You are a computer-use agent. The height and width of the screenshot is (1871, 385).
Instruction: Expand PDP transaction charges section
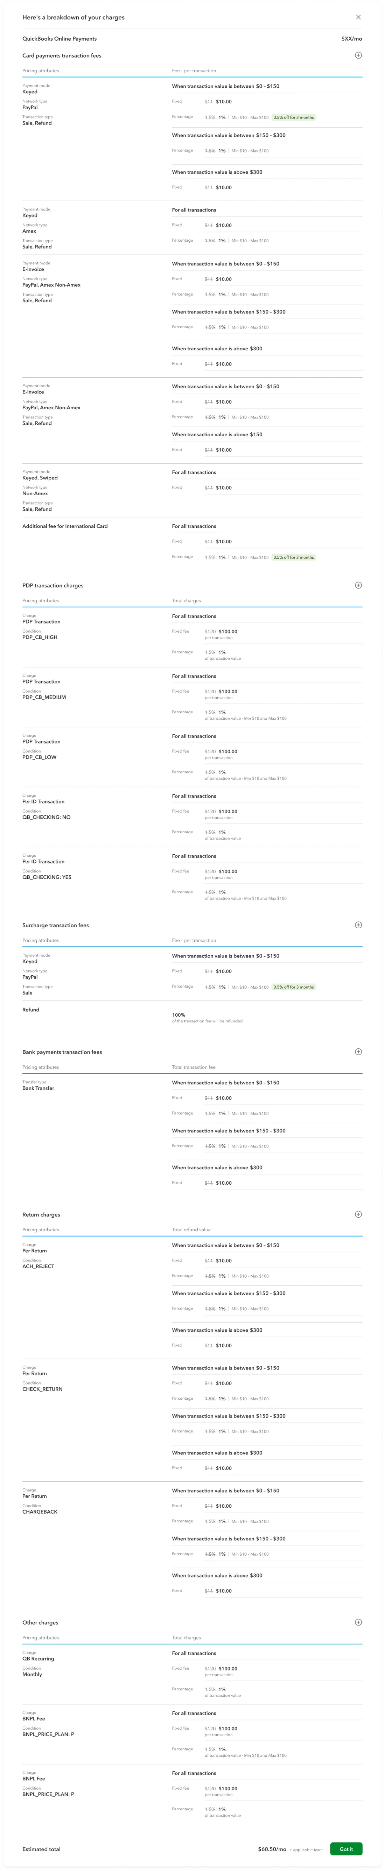point(358,585)
